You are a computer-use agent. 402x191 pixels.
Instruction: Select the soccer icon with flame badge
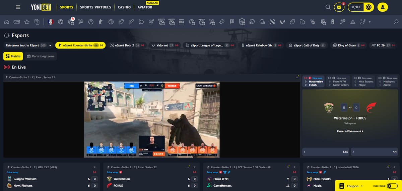71,22
